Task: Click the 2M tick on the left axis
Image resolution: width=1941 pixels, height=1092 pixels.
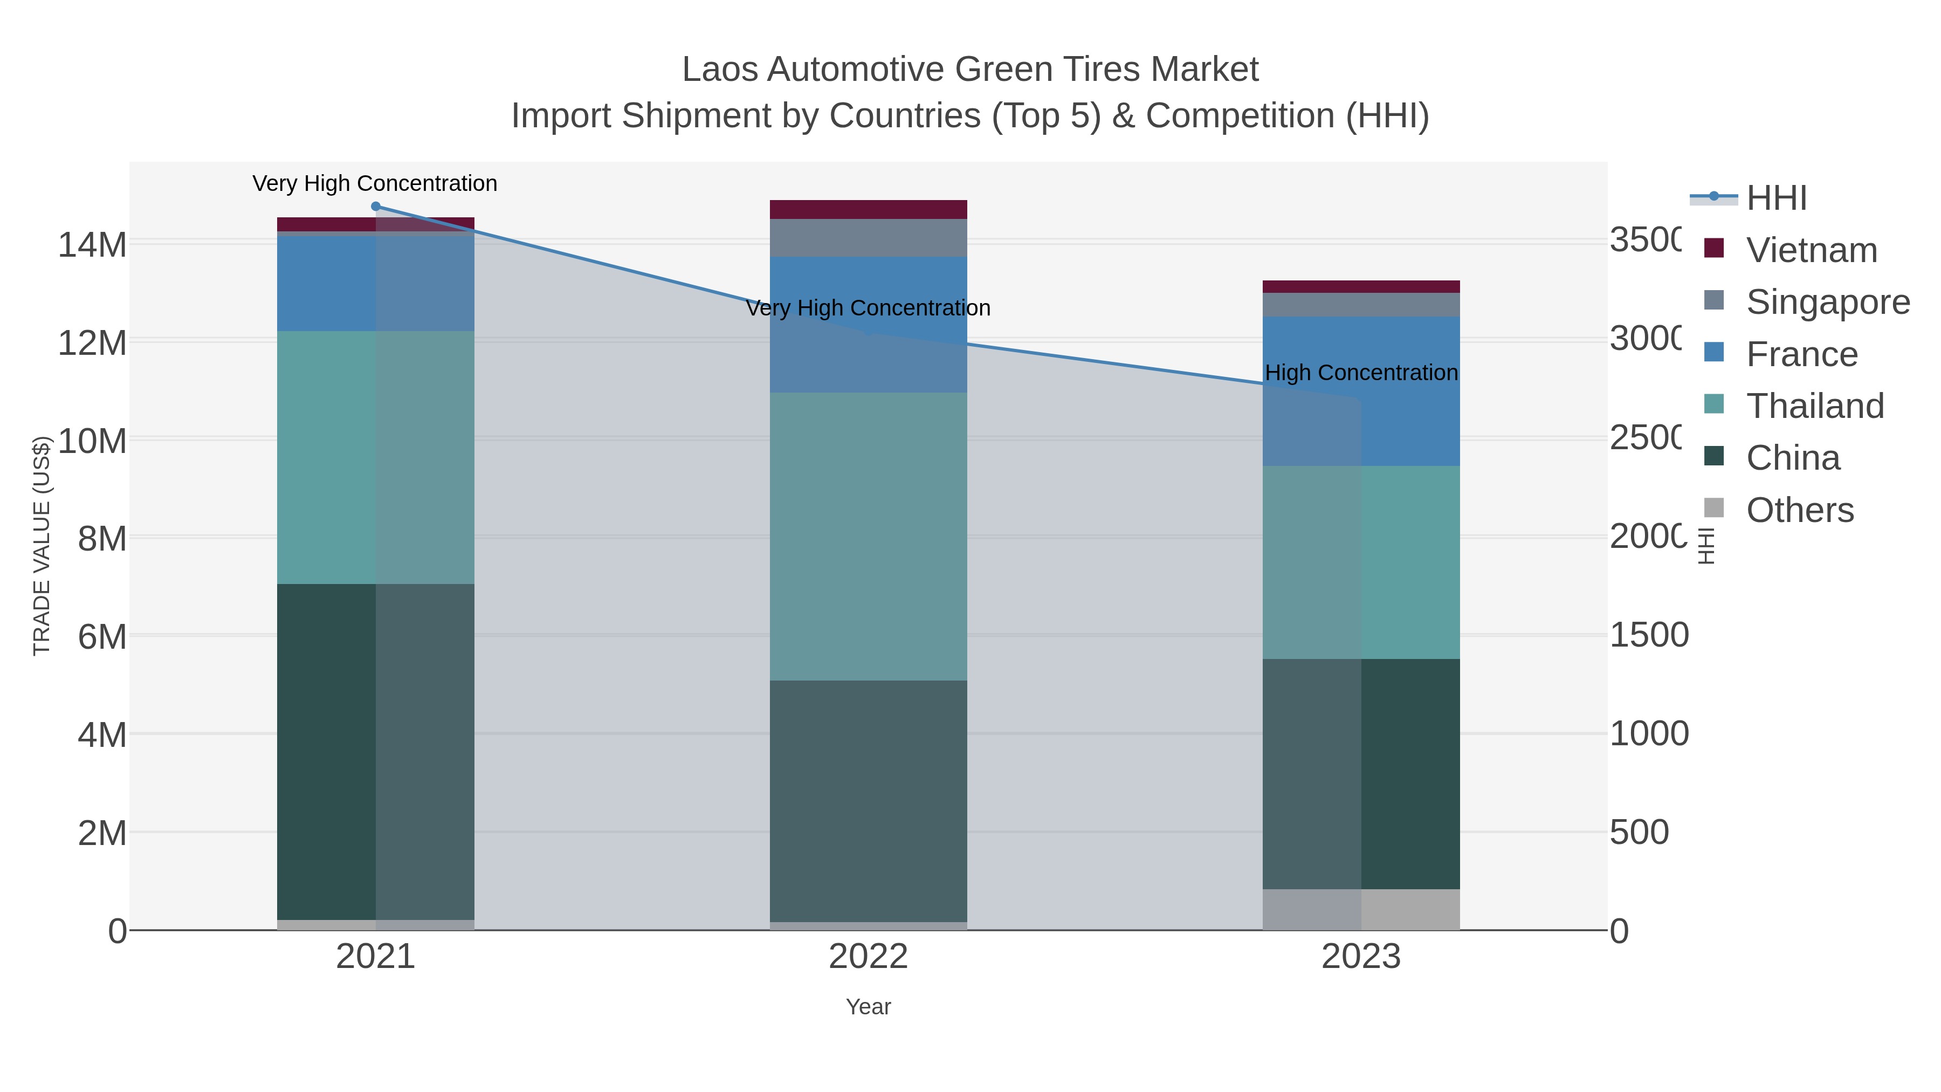Action: (102, 834)
